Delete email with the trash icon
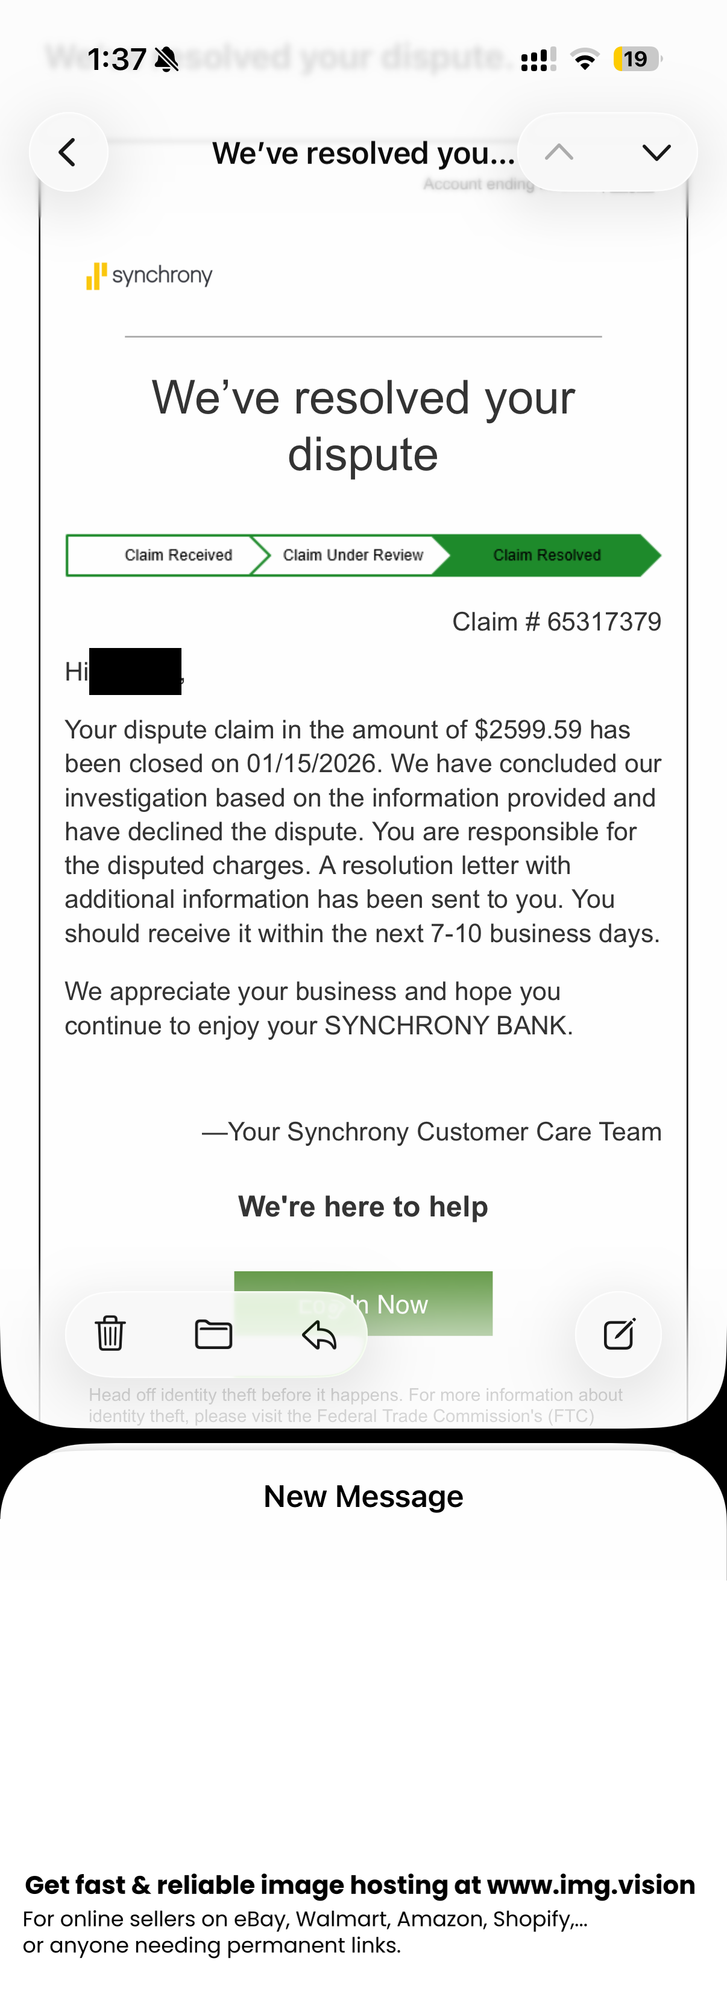Viewport: 727px width, 1991px height. pyautogui.click(x=110, y=1333)
